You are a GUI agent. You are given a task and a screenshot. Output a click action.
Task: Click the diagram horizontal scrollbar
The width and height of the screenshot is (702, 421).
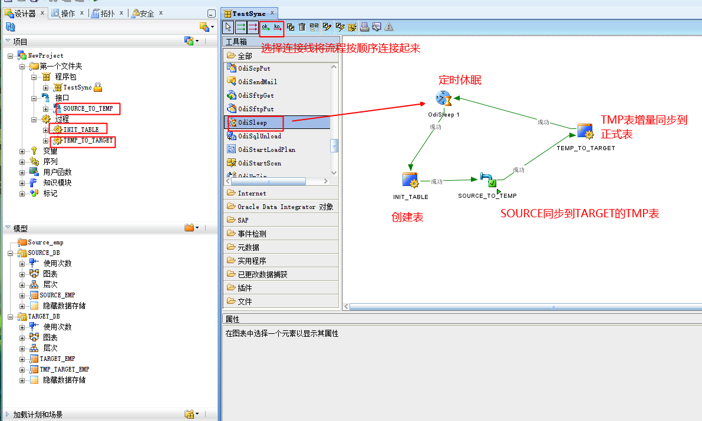[526, 306]
